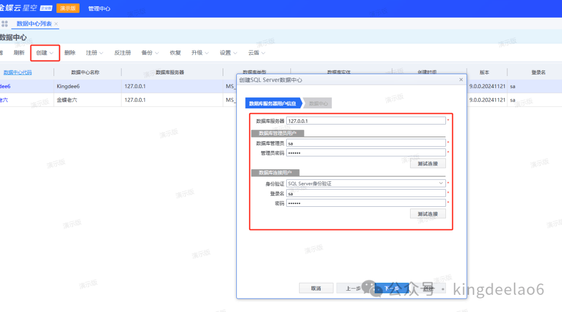Select the 管理中心 menu in the header
The image size is (562, 312).
(99, 9)
